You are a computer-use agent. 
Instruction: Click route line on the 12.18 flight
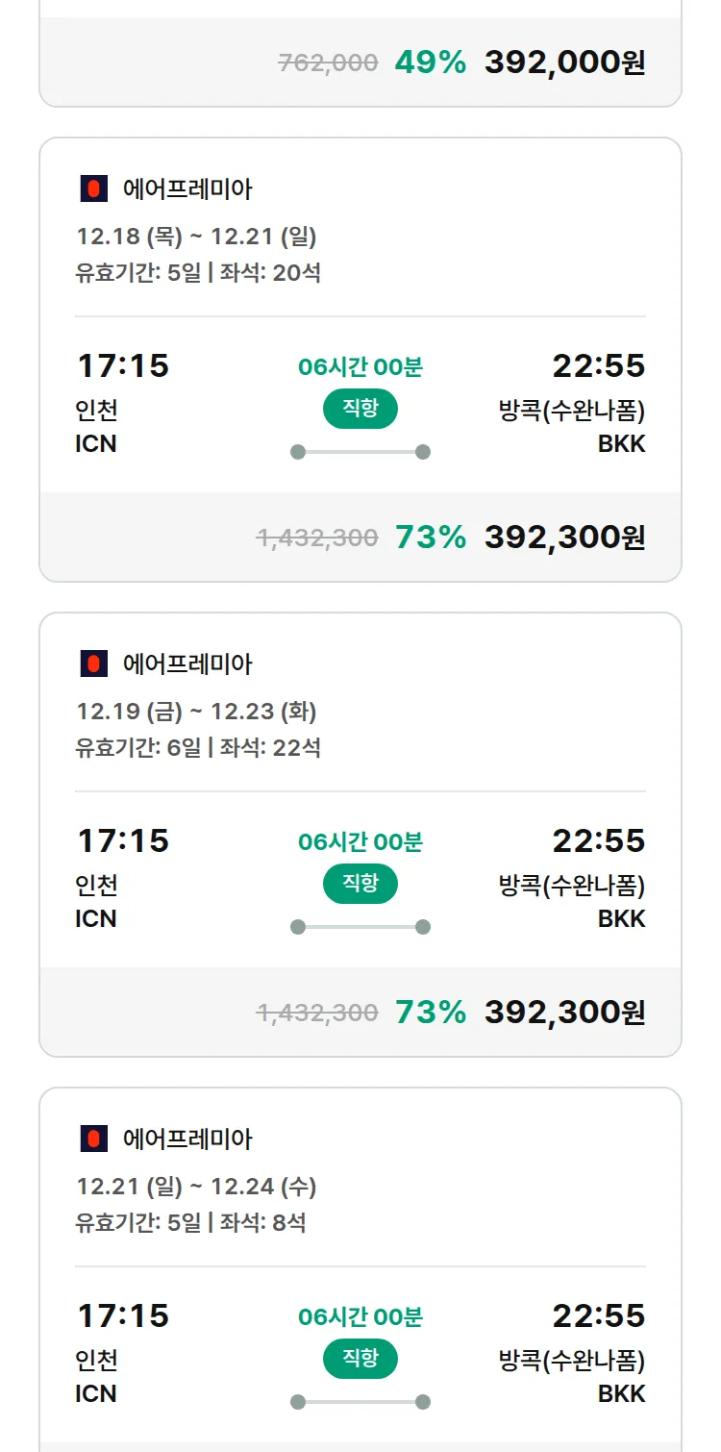click(360, 452)
